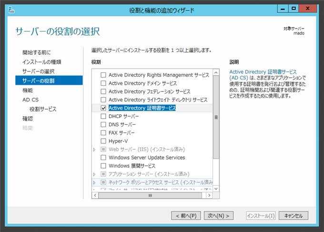Enable the DHCP サーバー role checkbox
This screenshot has height=232, width=324.
pos(103,116)
